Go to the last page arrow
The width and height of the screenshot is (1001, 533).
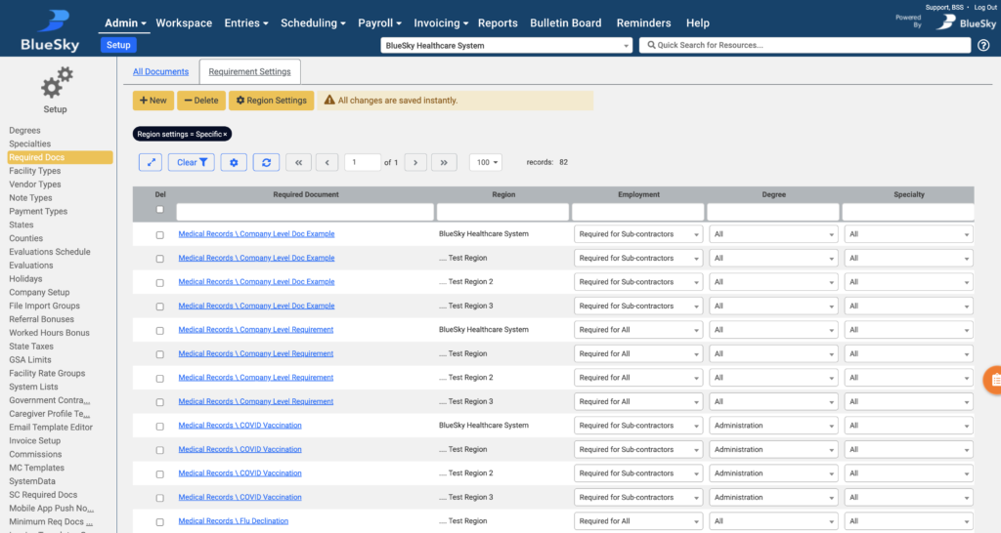click(x=444, y=163)
